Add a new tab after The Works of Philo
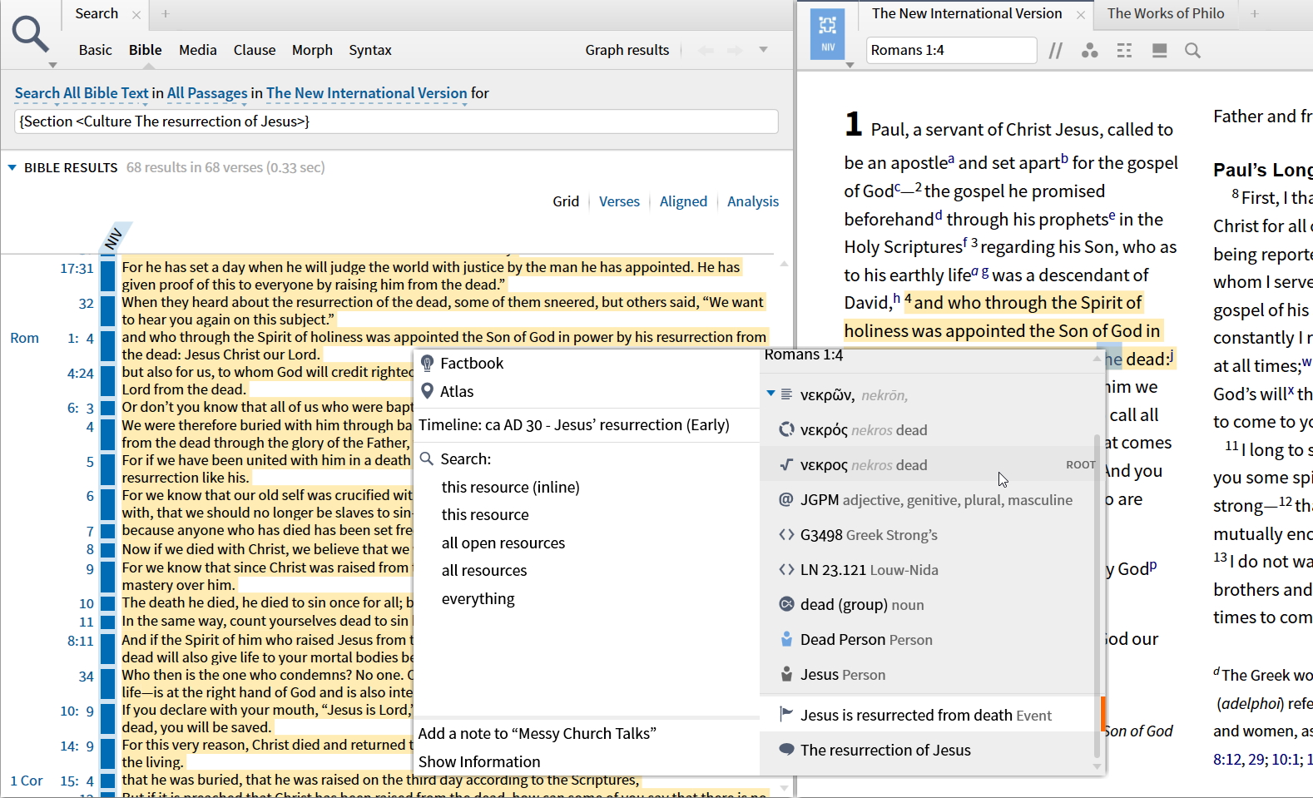The height and width of the screenshot is (798, 1313). 1255,14
